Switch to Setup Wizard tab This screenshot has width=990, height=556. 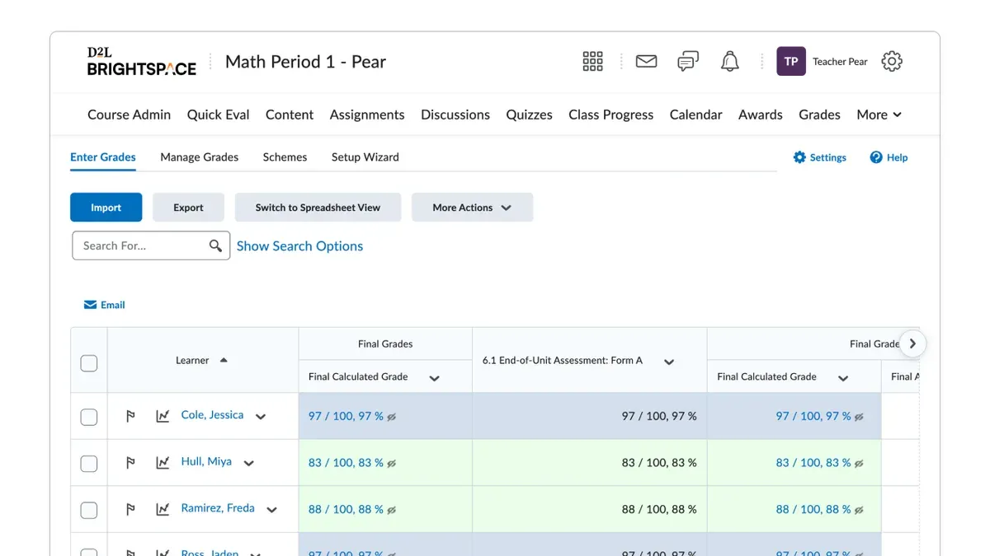coord(365,157)
